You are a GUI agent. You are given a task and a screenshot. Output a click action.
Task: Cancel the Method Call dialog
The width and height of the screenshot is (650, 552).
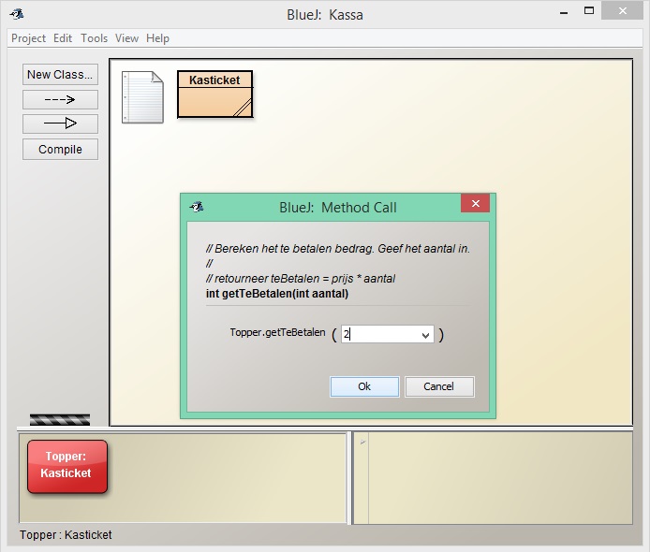pos(439,386)
